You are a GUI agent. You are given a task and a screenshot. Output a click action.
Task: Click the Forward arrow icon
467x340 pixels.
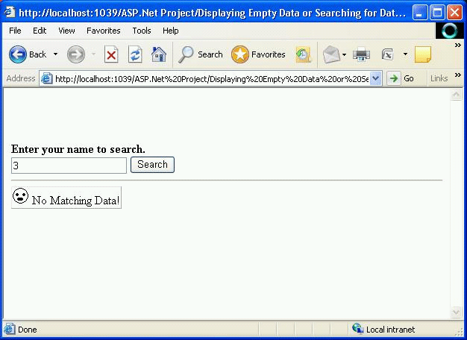pos(75,54)
